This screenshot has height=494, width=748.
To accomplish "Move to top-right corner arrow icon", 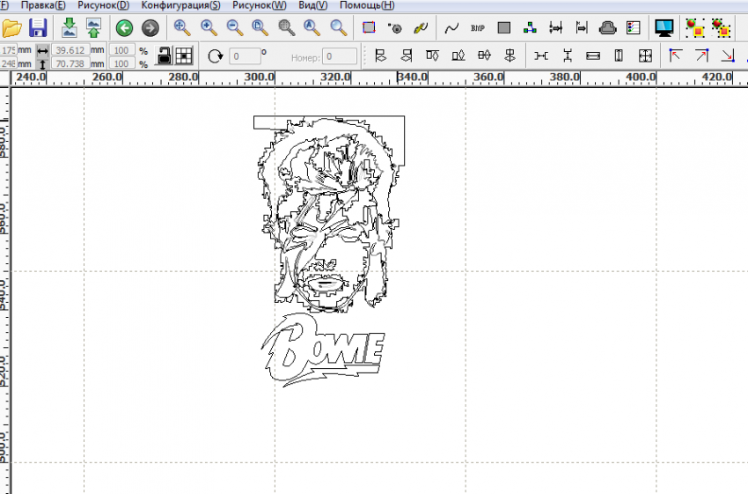I will point(701,55).
